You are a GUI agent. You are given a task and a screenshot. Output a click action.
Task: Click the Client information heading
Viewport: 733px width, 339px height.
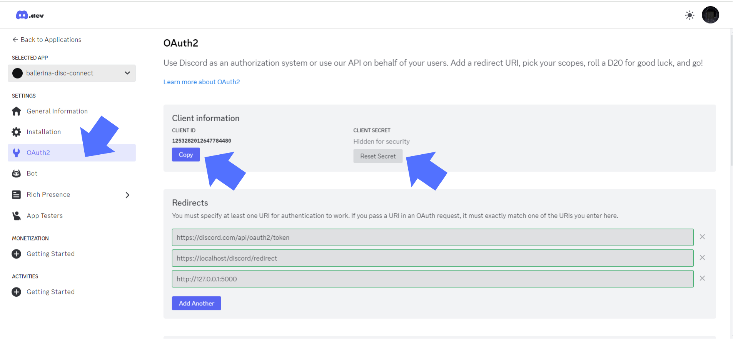pyautogui.click(x=205, y=119)
